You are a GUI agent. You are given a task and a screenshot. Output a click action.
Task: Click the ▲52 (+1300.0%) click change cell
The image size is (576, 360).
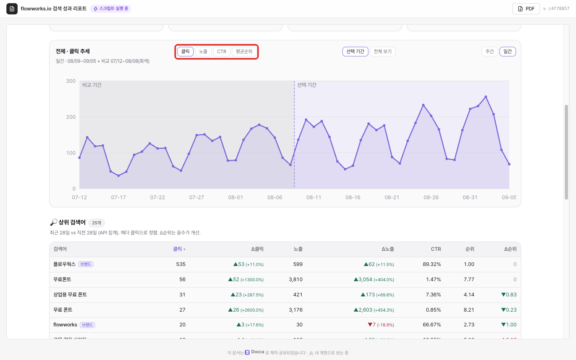pyautogui.click(x=246, y=280)
